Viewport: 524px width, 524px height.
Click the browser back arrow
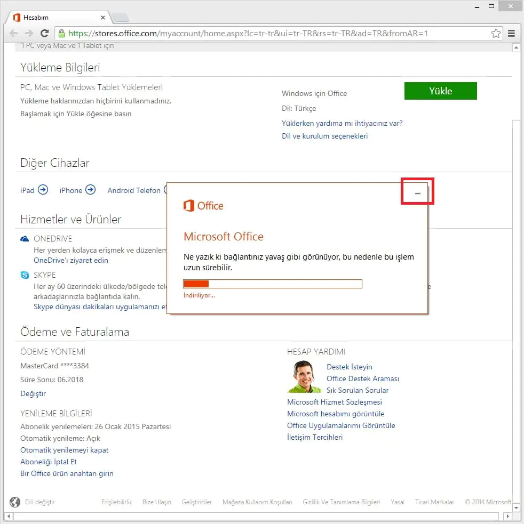click(14, 34)
